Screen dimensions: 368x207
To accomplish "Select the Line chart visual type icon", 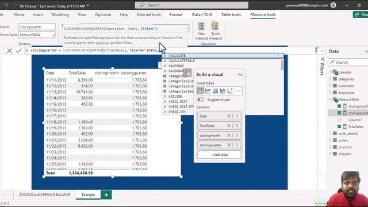I will point(208,91).
